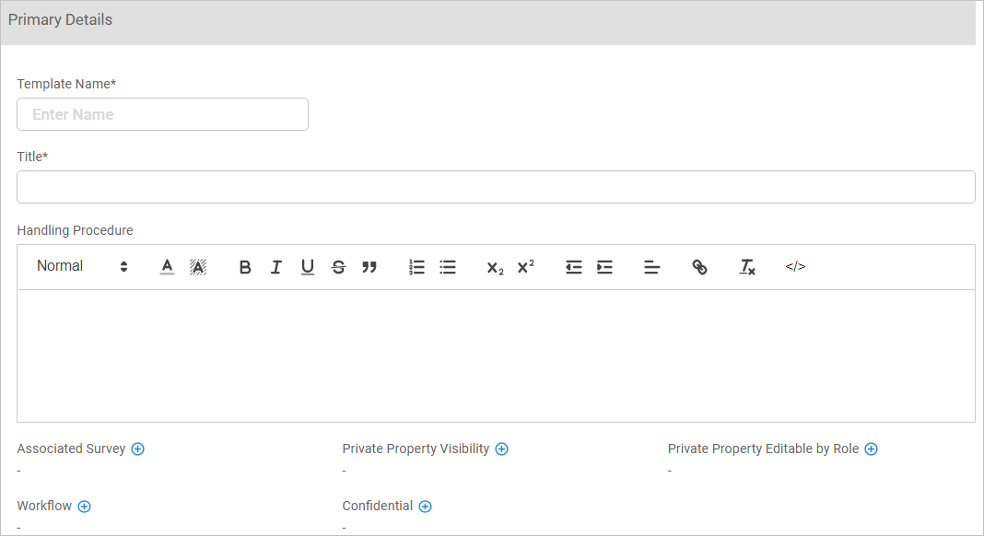This screenshot has width=984, height=536.
Task: Open the text color picker
Action: tap(167, 267)
